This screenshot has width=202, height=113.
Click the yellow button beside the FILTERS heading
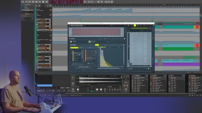point(97,45)
